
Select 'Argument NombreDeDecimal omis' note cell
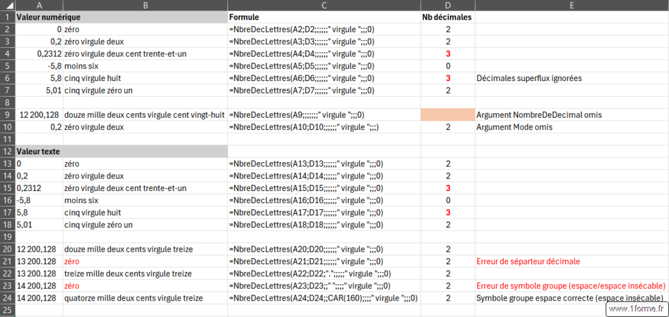[572, 115]
